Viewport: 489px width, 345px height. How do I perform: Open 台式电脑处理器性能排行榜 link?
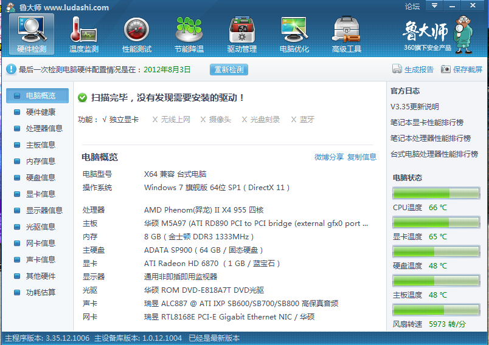coord(434,154)
